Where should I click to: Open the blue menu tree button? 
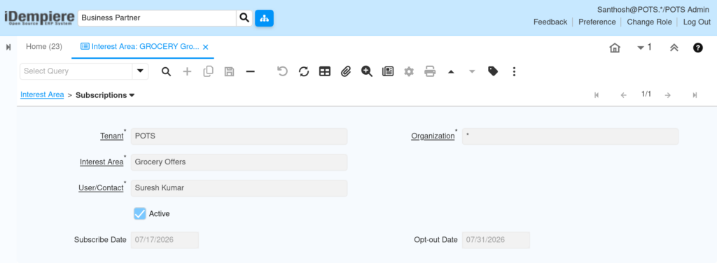tap(264, 17)
